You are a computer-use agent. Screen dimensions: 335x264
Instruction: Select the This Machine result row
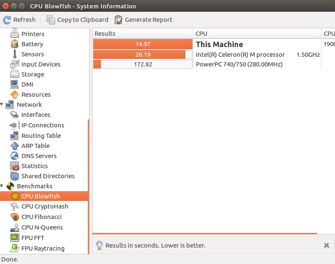pos(219,44)
